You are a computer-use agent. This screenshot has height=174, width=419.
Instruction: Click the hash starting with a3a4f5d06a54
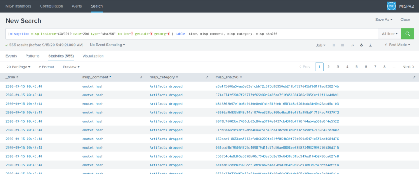coord(277,86)
